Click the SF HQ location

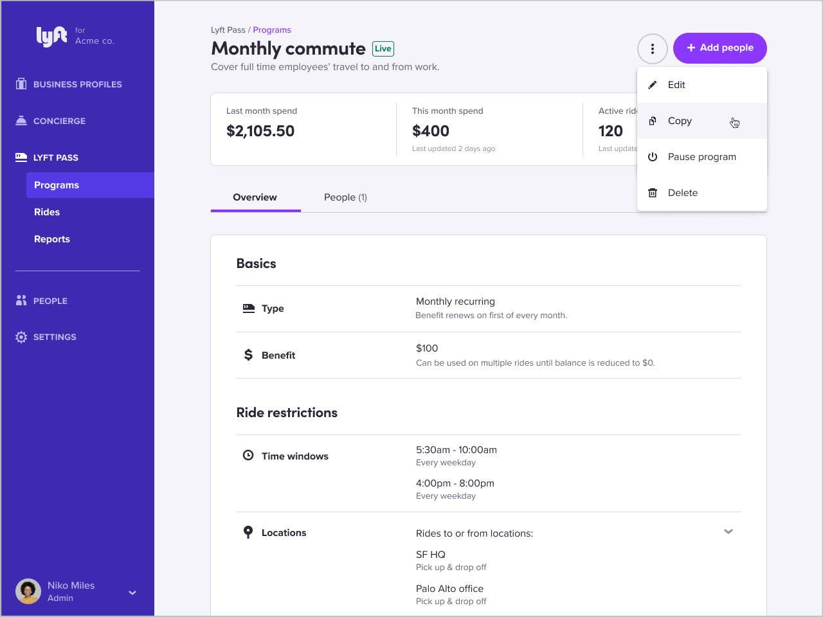pyautogui.click(x=431, y=555)
